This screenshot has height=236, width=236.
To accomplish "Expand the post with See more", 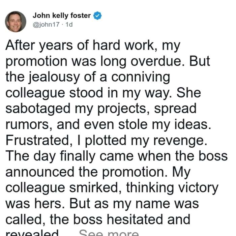I will [x=109, y=233].
